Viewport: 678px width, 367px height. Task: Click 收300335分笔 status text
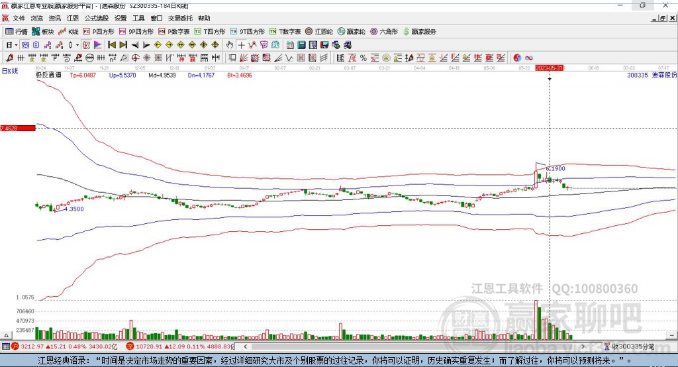coord(632,346)
